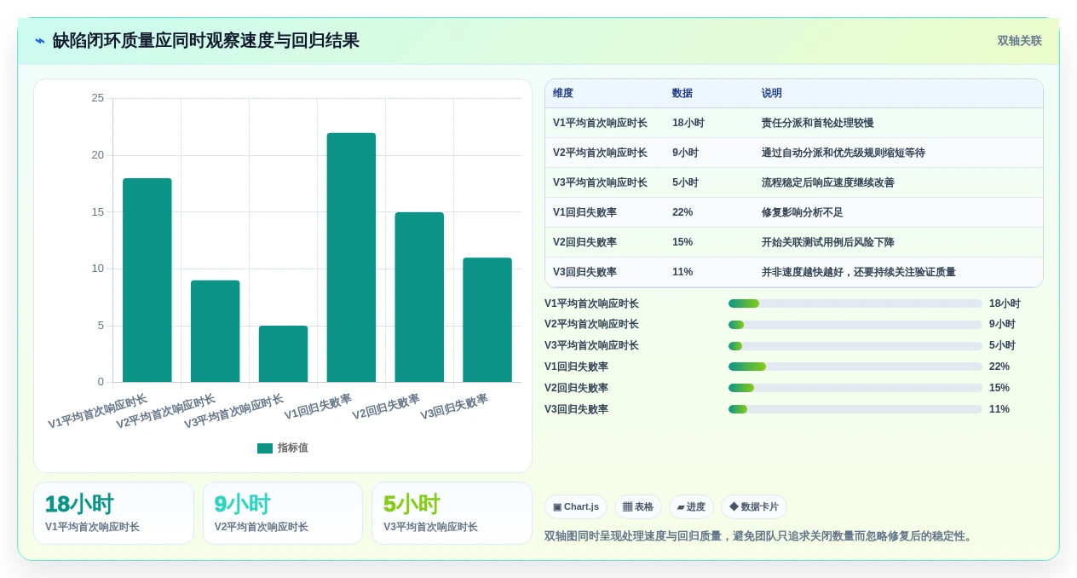This screenshot has width=1077, height=578.
Task: Click the Chart.js tag chip
Action: 576,507
